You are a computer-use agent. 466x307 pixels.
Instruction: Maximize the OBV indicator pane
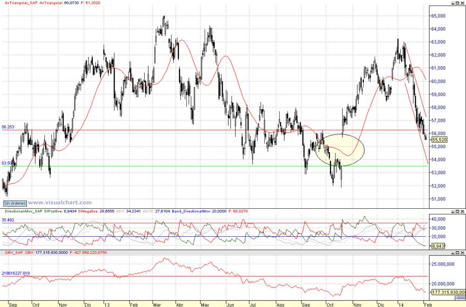click(457, 253)
